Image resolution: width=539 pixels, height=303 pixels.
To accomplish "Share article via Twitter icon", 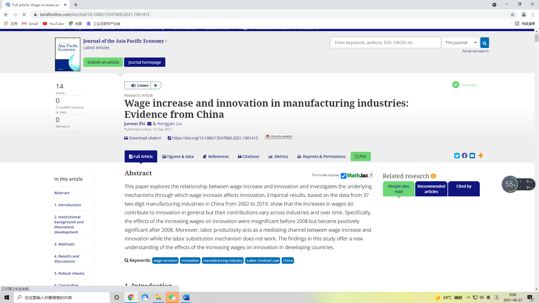I will pos(457,156).
